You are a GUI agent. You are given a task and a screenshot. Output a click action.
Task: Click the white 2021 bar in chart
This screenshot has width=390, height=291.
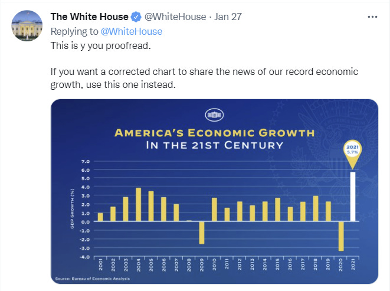tap(352, 197)
